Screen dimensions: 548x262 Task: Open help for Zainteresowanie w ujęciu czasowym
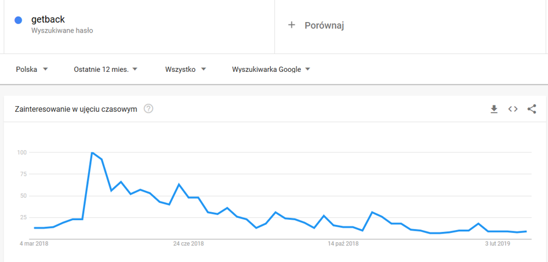tap(148, 109)
